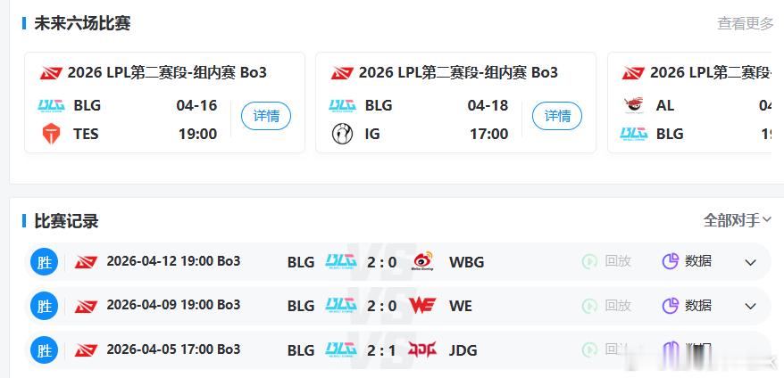
Task: Expand the BLG vs WBG match row
Action: [750, 262]
